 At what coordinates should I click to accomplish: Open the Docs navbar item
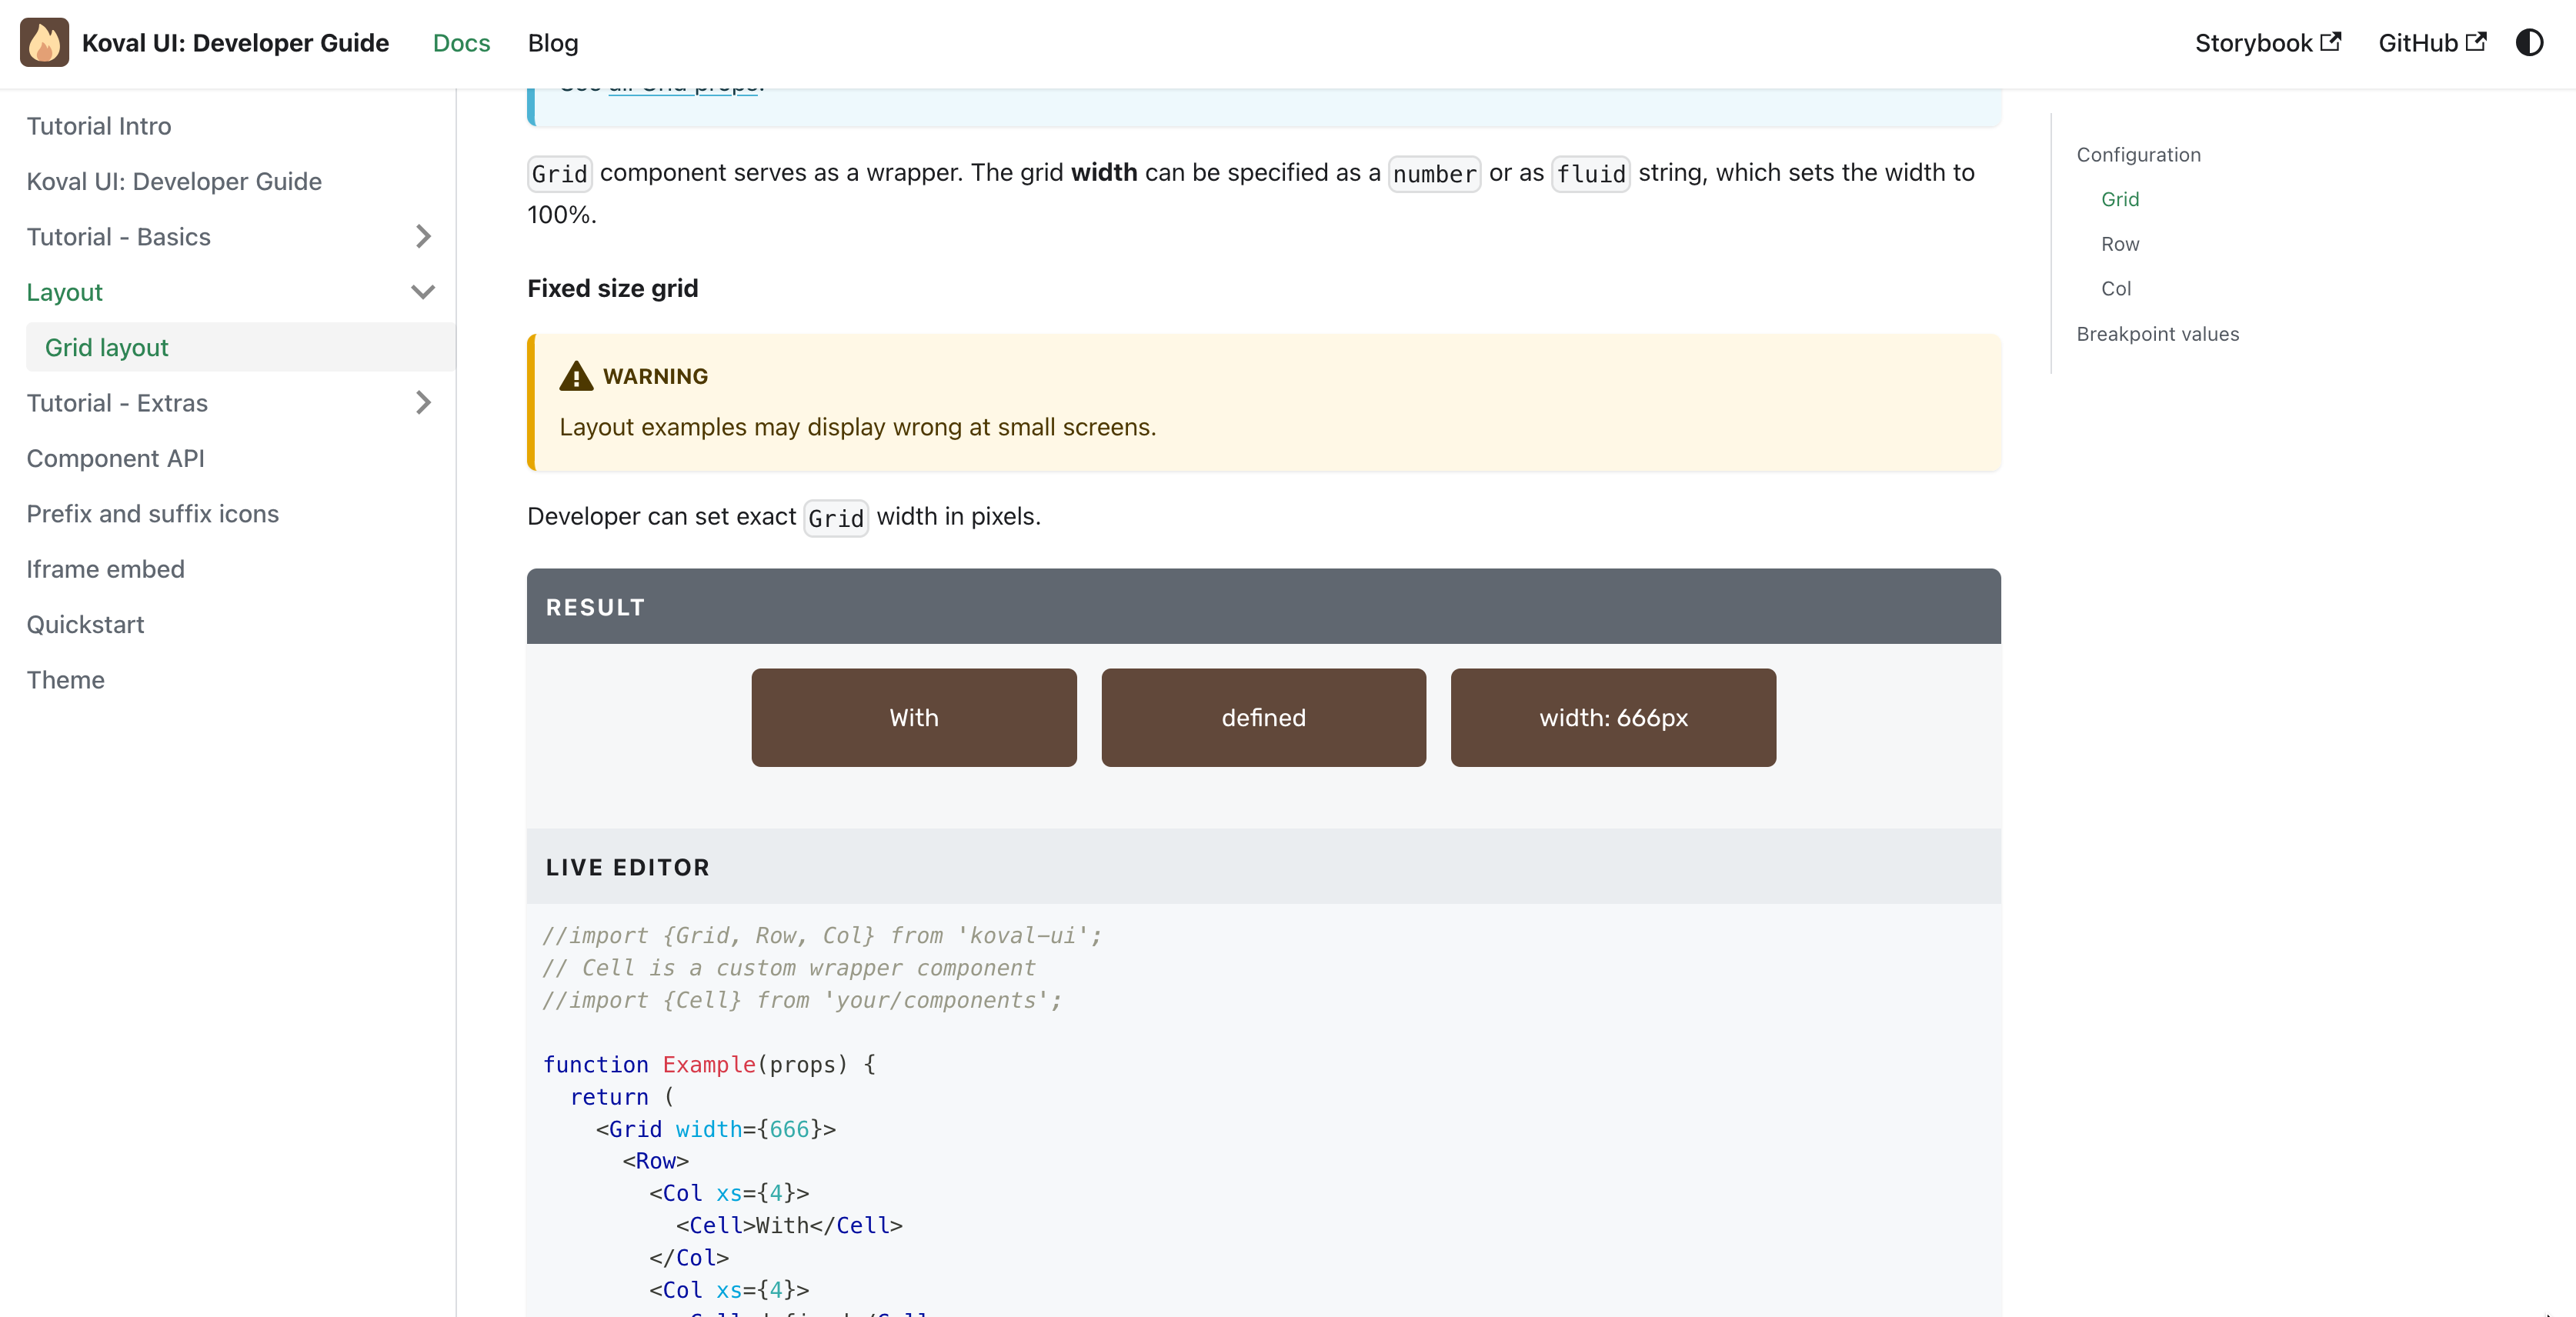461,43
